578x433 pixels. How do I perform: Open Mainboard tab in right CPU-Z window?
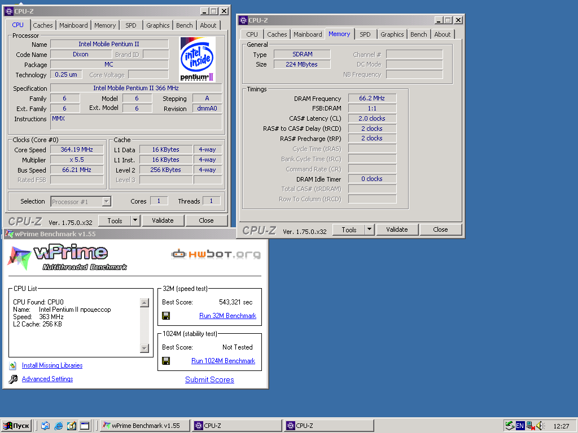(x=308, y=34)
